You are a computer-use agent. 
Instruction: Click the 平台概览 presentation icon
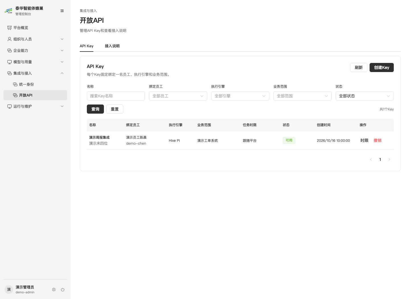[9, 28]
